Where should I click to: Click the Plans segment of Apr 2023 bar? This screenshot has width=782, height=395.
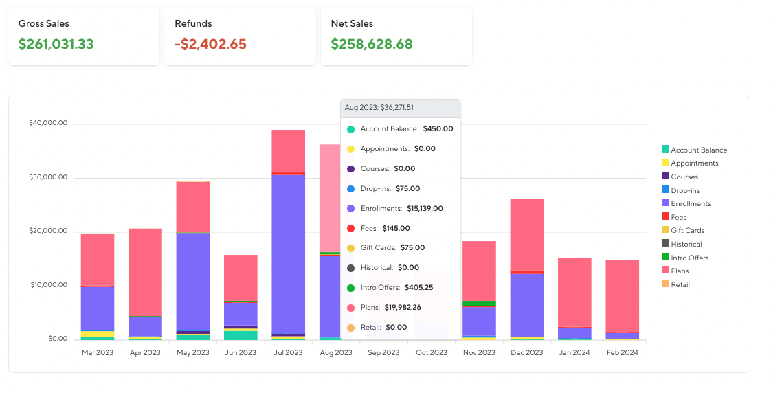tap(145, 271)
